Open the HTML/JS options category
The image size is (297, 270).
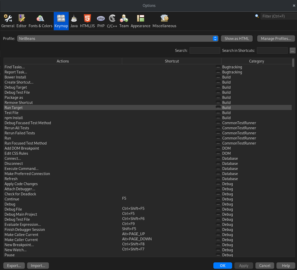pos(87,21)
